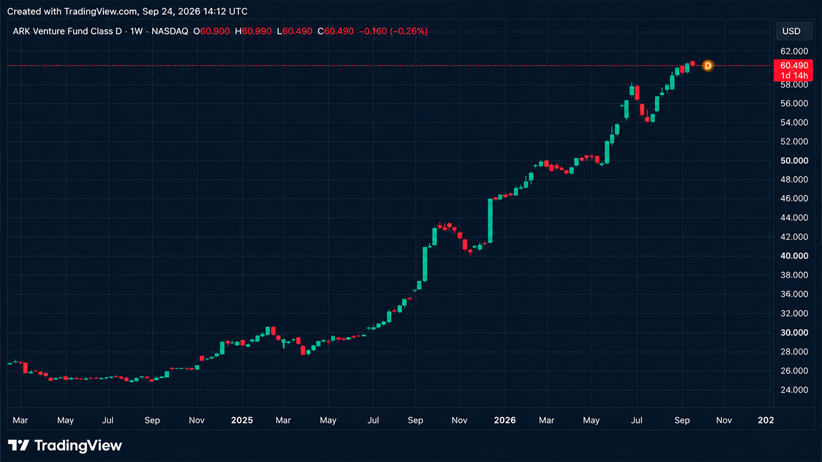Image resolution: width=822 pixels, height=462 pixels.
Task: Click the 1W interval label
Action: [136, 31]
